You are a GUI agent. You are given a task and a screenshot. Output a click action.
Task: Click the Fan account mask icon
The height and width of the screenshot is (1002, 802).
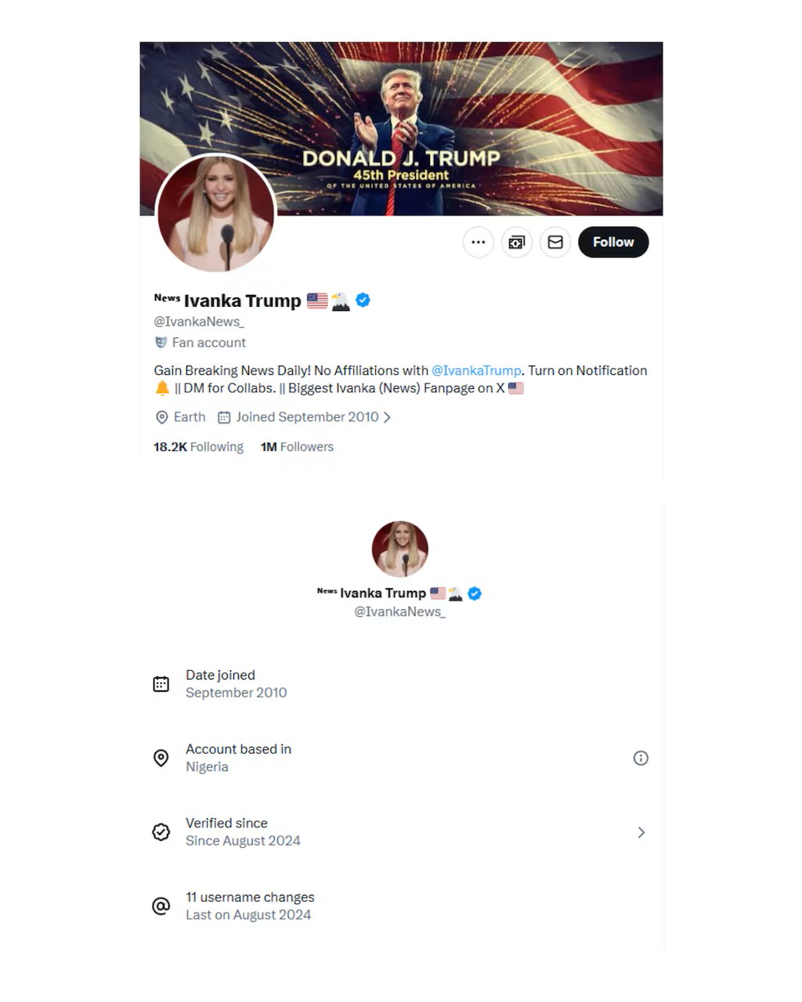click(x=161, y=342)
